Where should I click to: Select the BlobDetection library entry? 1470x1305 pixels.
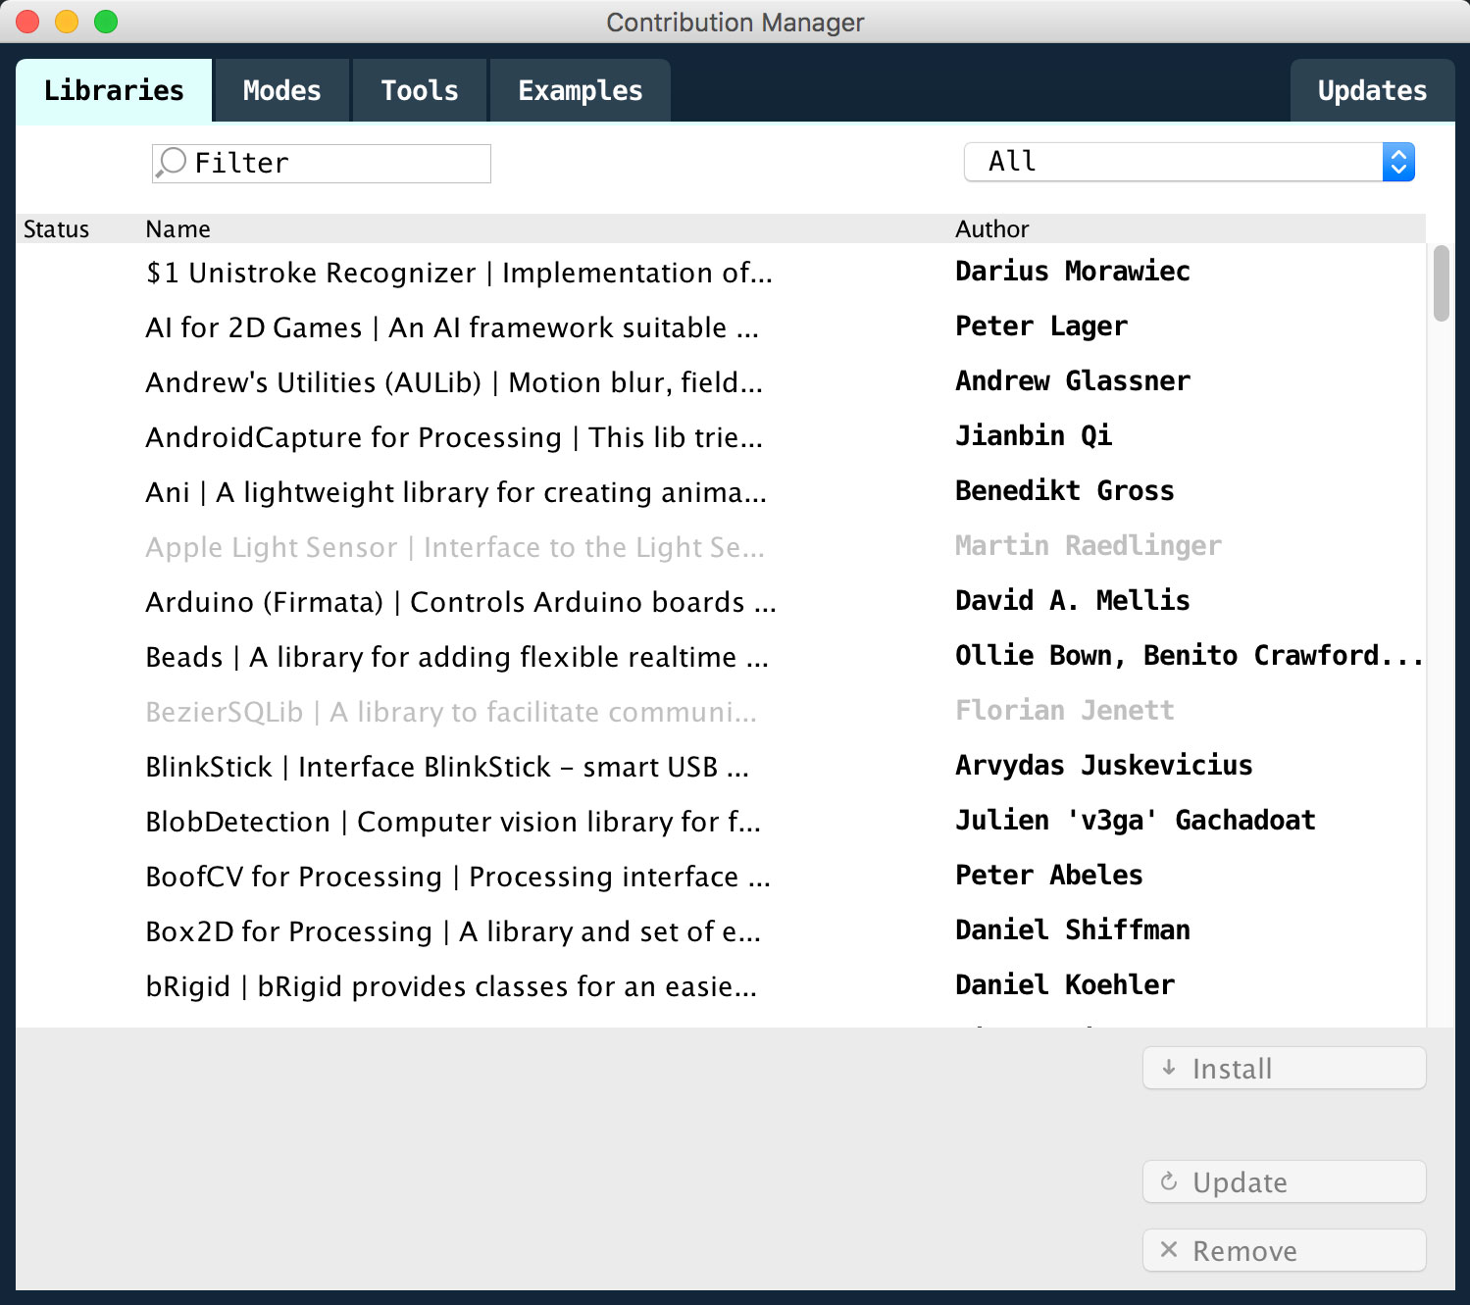(453, 822)
